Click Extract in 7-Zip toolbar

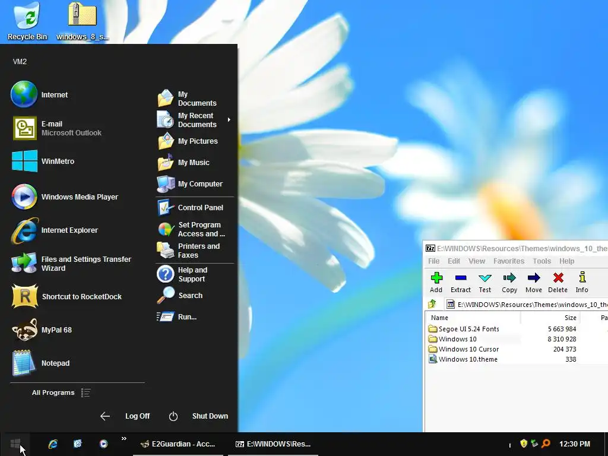461,282
